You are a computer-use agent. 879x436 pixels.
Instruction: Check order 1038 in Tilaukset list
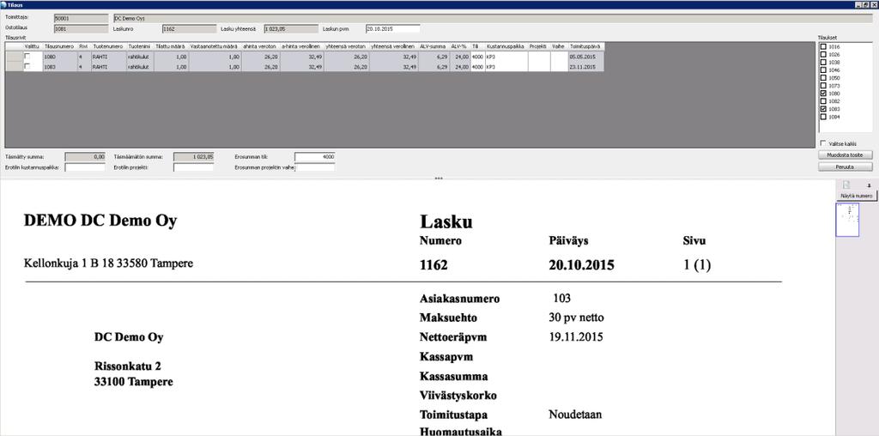[823, 63]
